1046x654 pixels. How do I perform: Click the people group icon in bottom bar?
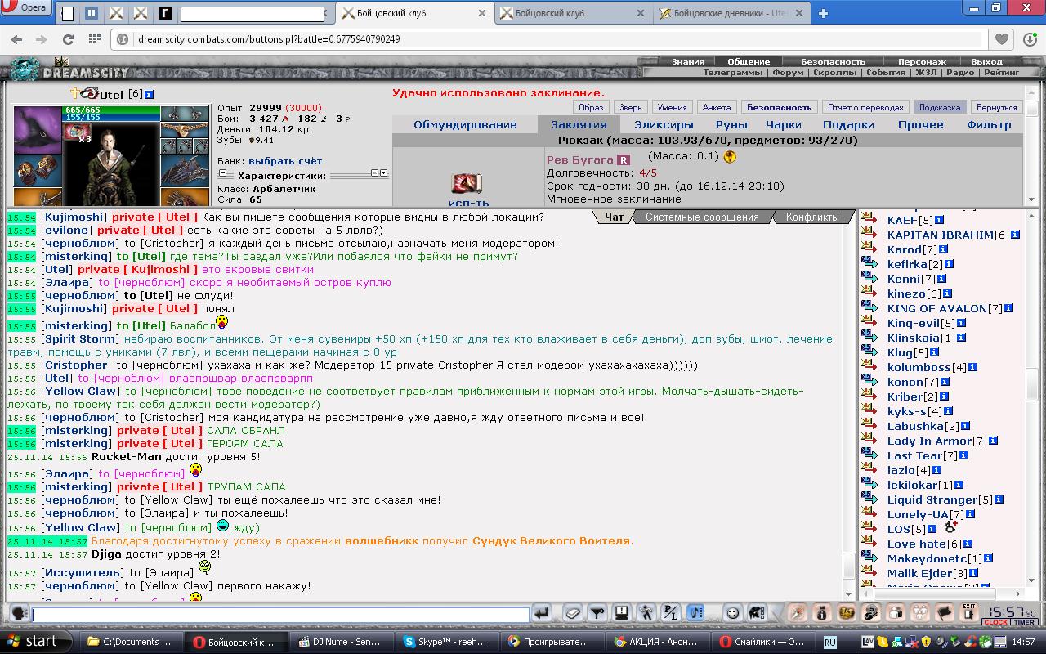pyautogui.click(x=920, y=612)
